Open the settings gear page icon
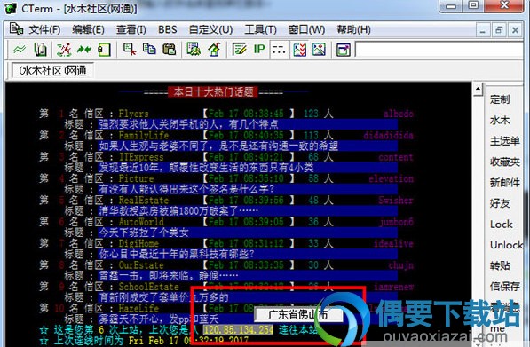Viewport: 530px width, 347px height. tap(194, 50)
